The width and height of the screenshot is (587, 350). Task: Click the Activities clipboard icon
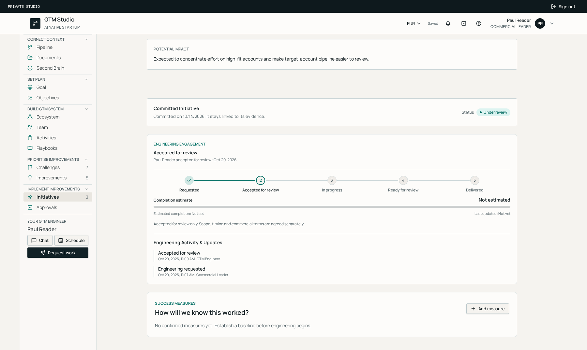coord(30,138)
